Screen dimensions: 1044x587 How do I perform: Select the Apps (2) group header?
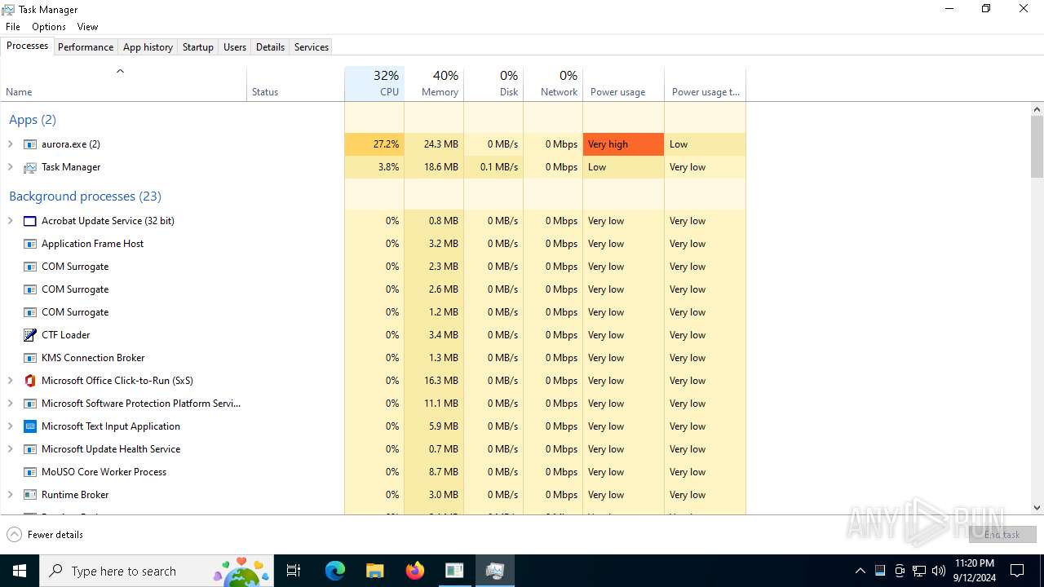point(33,120)
